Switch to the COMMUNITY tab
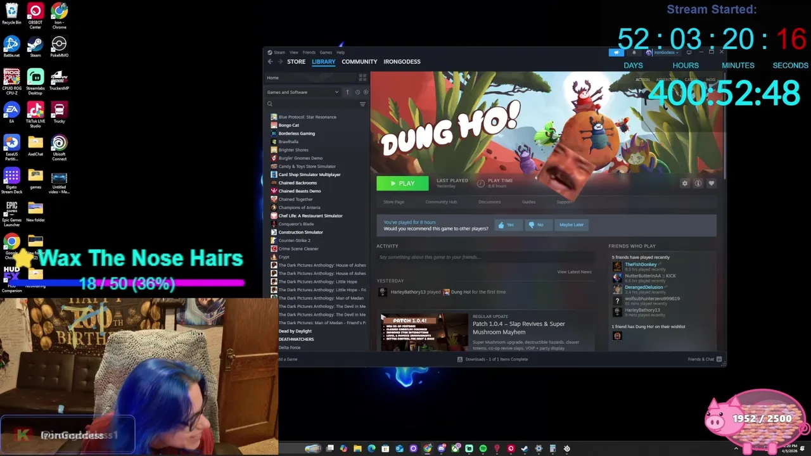 coord(359,61)
